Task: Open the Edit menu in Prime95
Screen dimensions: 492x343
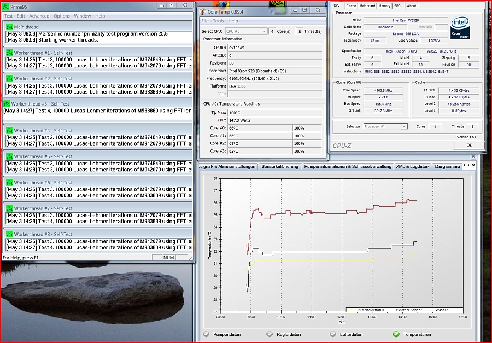Action: coord(21,16)
